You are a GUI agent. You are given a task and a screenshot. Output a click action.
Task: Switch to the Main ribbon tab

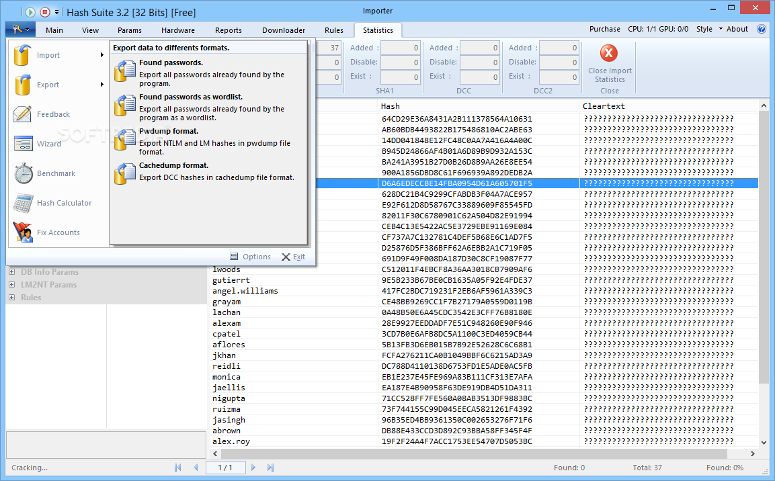(x=54, y=30)
